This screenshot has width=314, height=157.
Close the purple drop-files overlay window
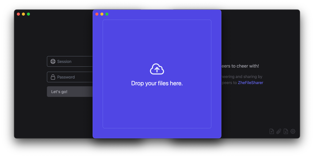(97, 14)
